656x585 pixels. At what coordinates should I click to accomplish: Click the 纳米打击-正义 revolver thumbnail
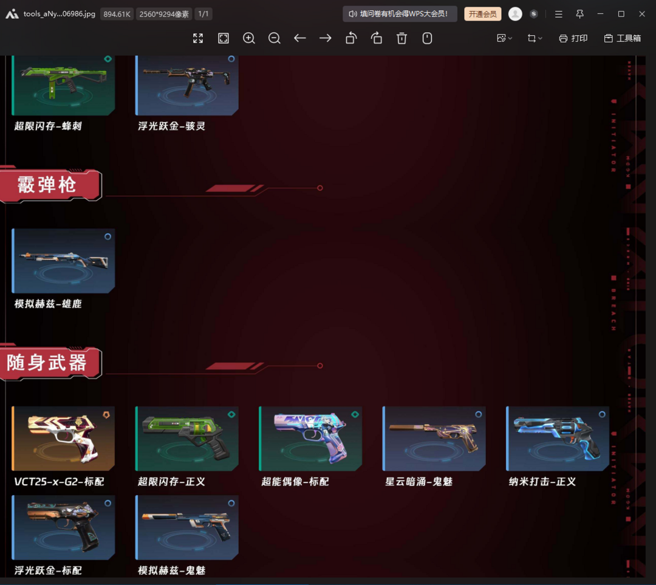[558, 439]
